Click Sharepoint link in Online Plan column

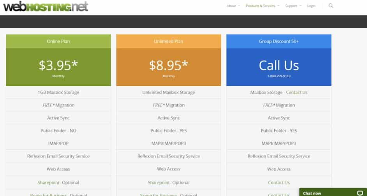point(48,182)
